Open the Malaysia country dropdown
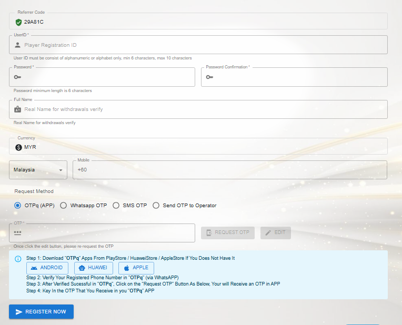The image size is (402, 325). point(38,170)
